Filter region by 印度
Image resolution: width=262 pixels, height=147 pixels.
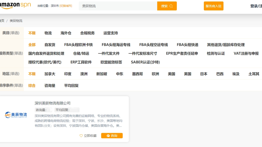click(x=68, y=74)
